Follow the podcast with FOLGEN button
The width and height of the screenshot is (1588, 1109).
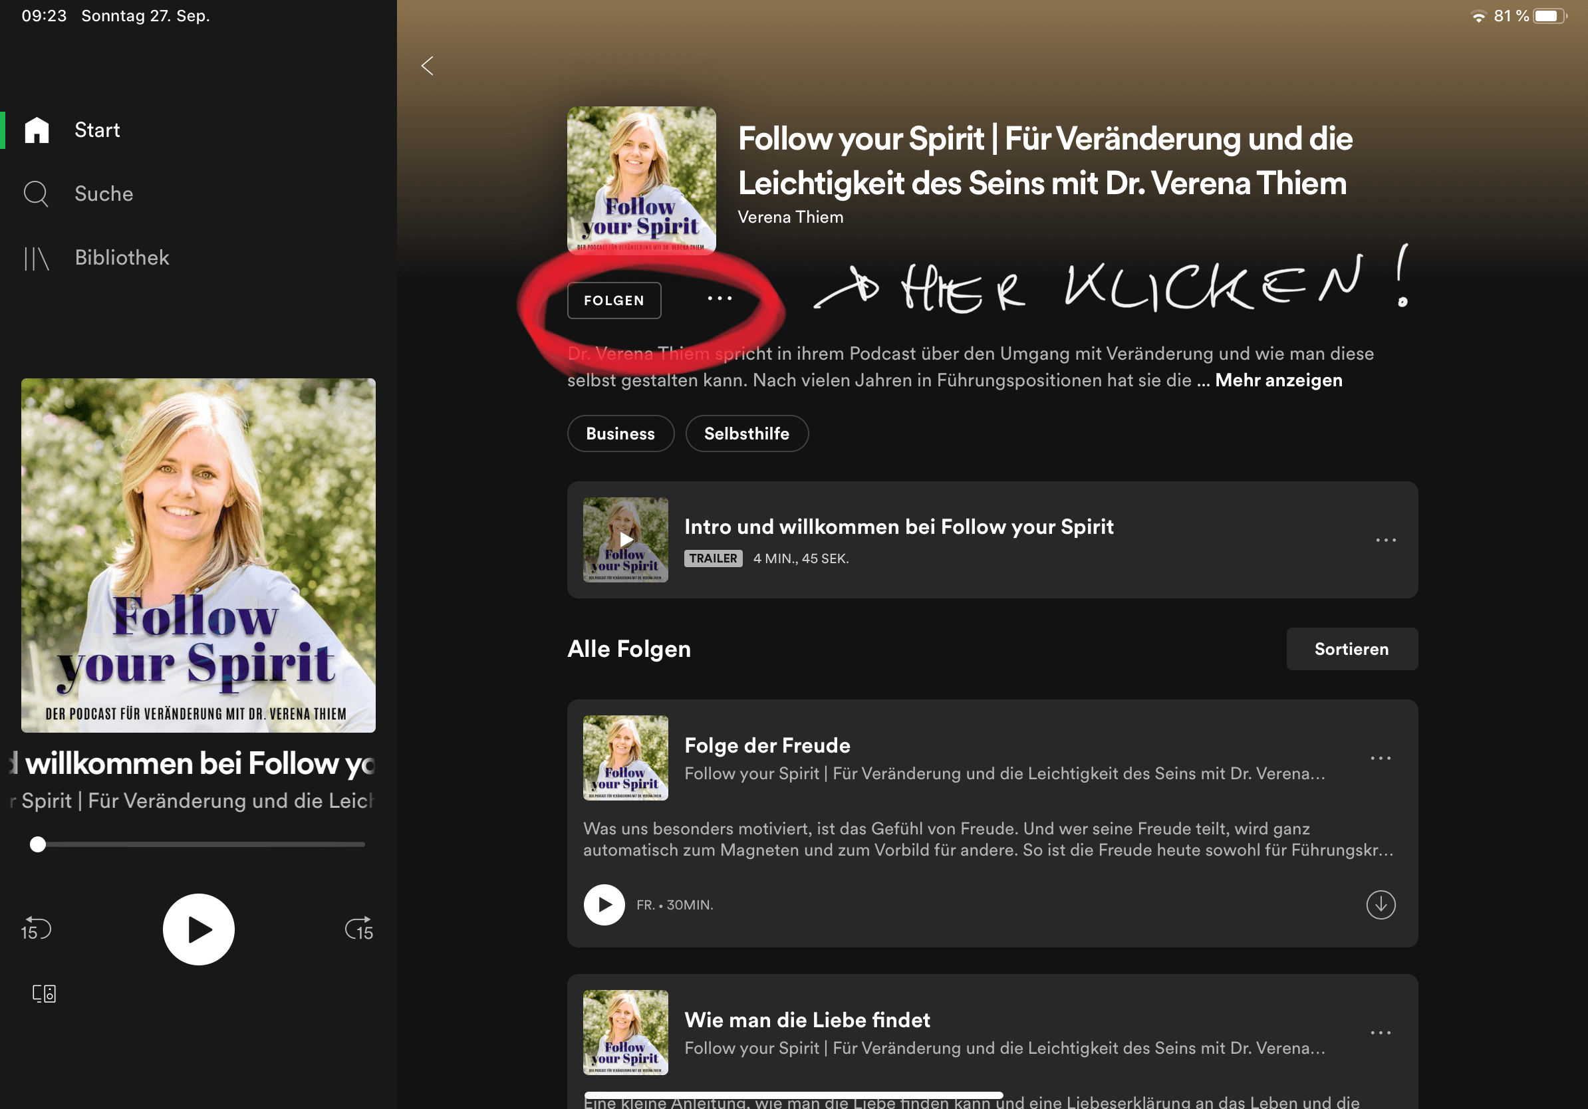click(614, 300)
